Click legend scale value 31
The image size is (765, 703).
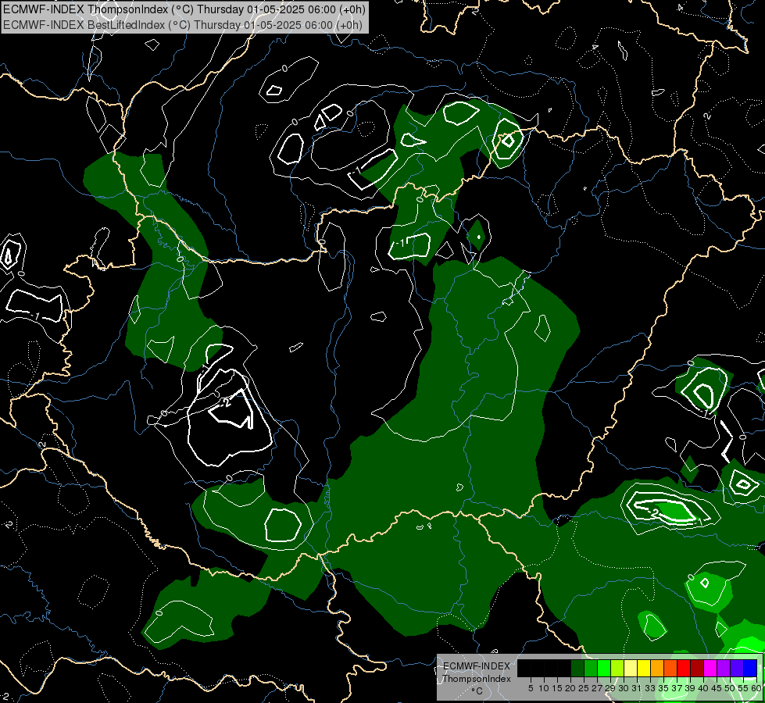tap(637, 688)
